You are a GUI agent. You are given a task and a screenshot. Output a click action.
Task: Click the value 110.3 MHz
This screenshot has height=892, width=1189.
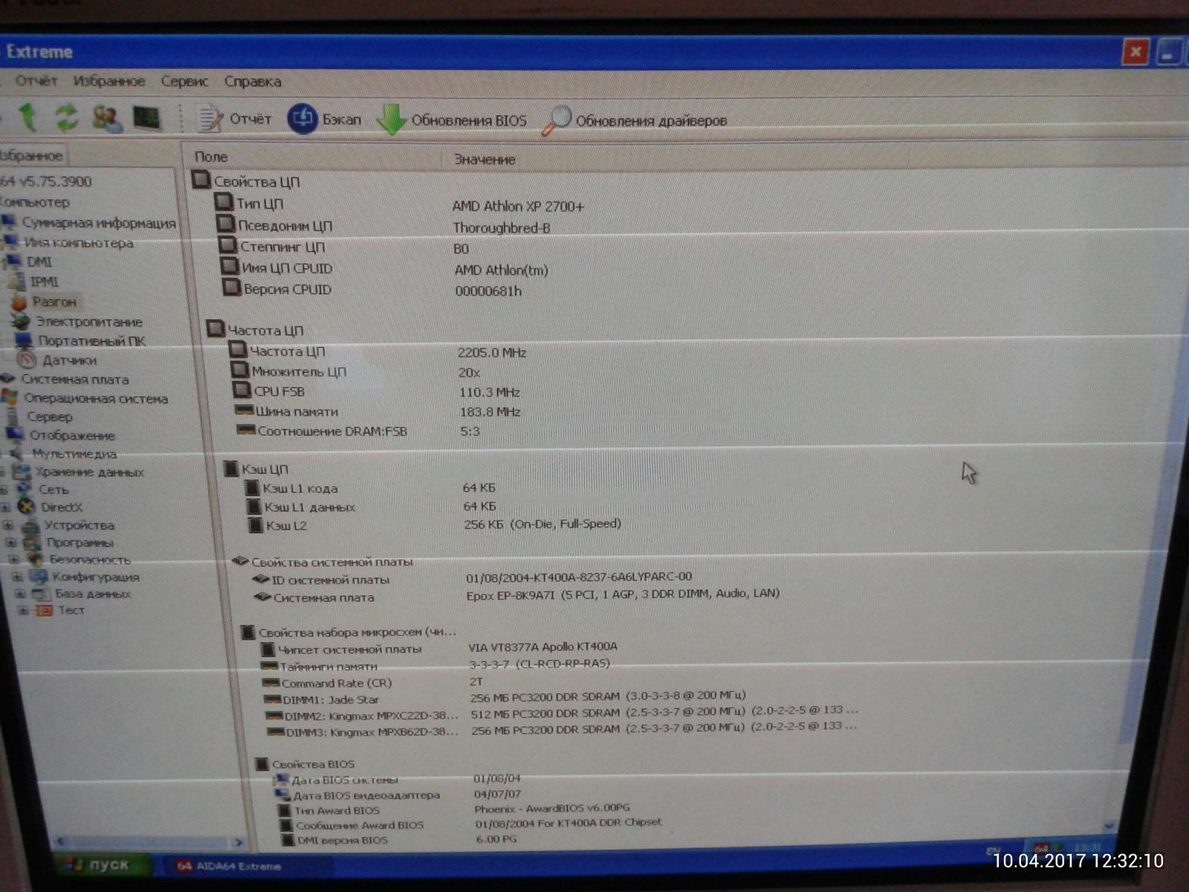(490, 392)
